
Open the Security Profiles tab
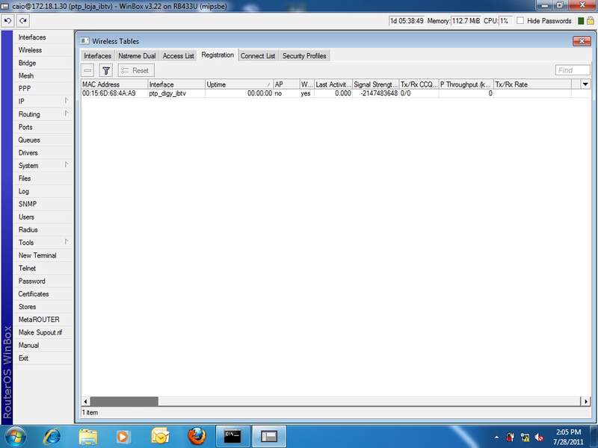[x=304, y=55]
